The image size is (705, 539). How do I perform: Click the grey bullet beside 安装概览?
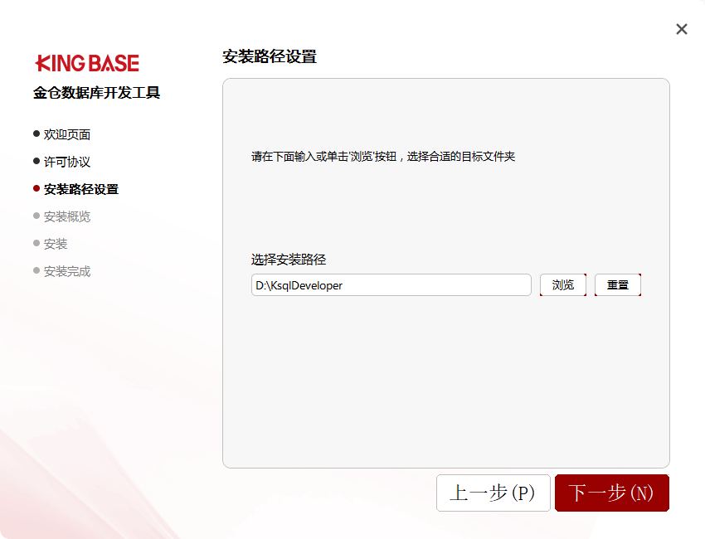tap(36, 216)
